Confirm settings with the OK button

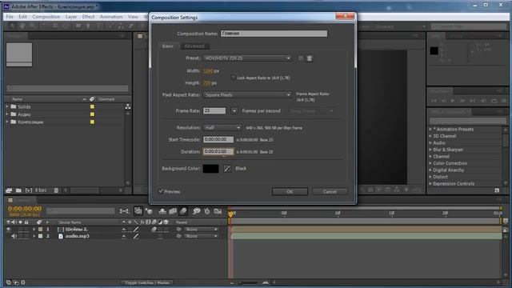(x=290, y=192)
